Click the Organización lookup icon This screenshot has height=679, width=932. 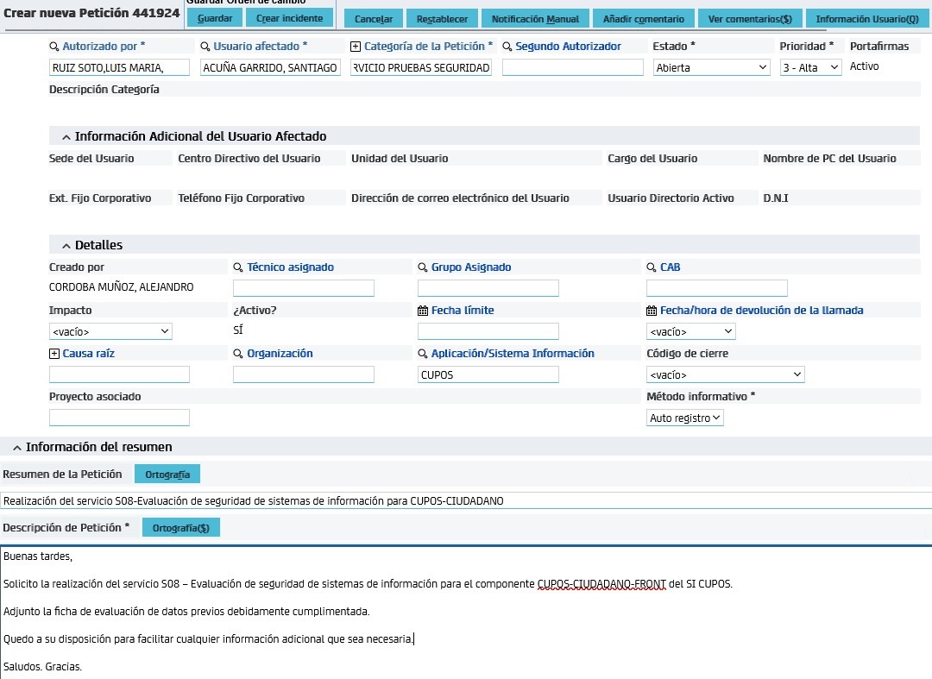point(237,353)
